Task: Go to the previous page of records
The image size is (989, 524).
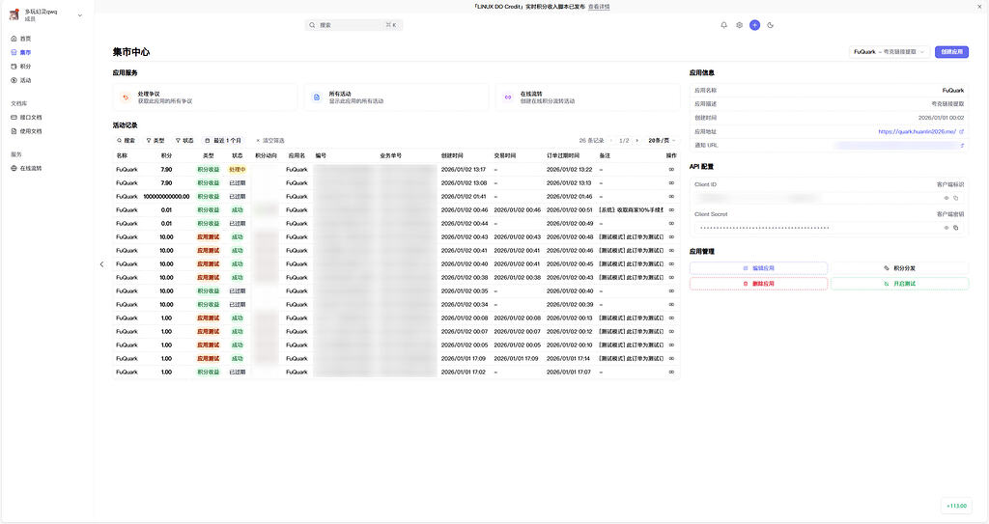Action: click(611, 141)
